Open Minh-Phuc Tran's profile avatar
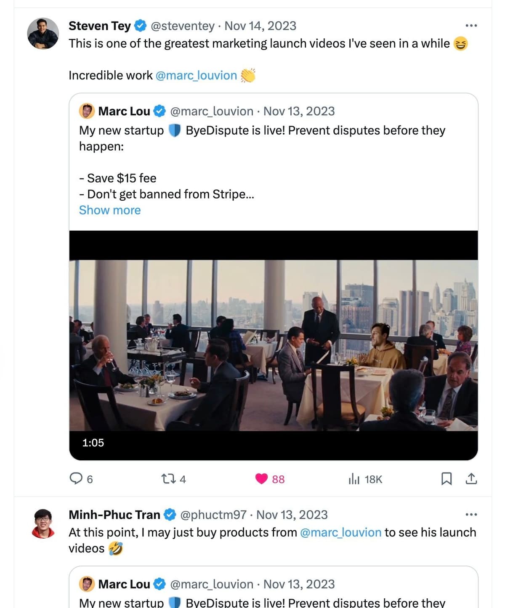 point(43,524)
